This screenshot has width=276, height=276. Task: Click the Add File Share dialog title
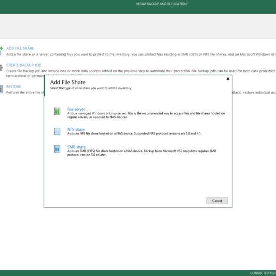(x=68, y=82)
